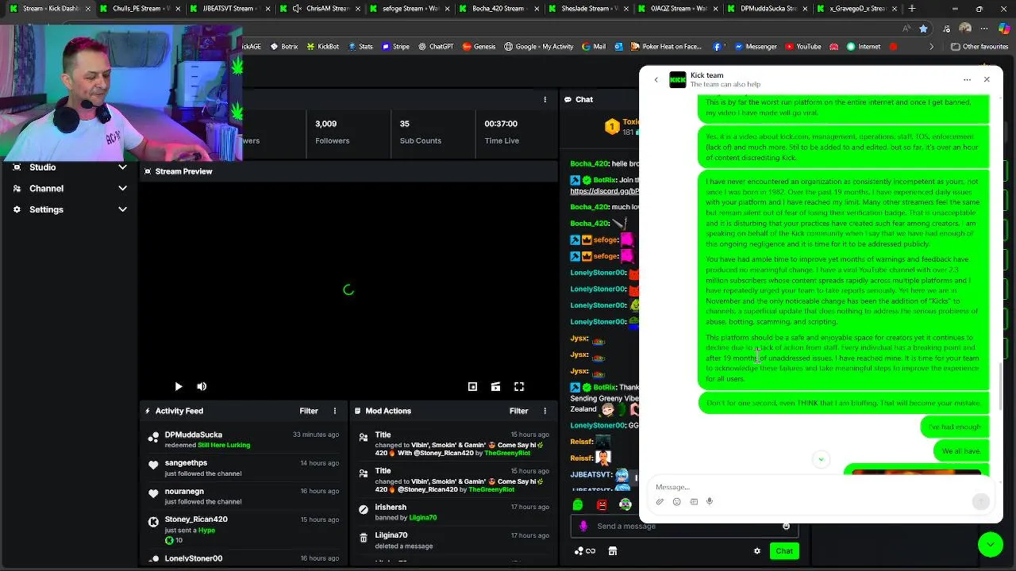The height and width of the screenshot is (571, 1016).
Task: Click the green Chat send button
Action: [784, 551]
